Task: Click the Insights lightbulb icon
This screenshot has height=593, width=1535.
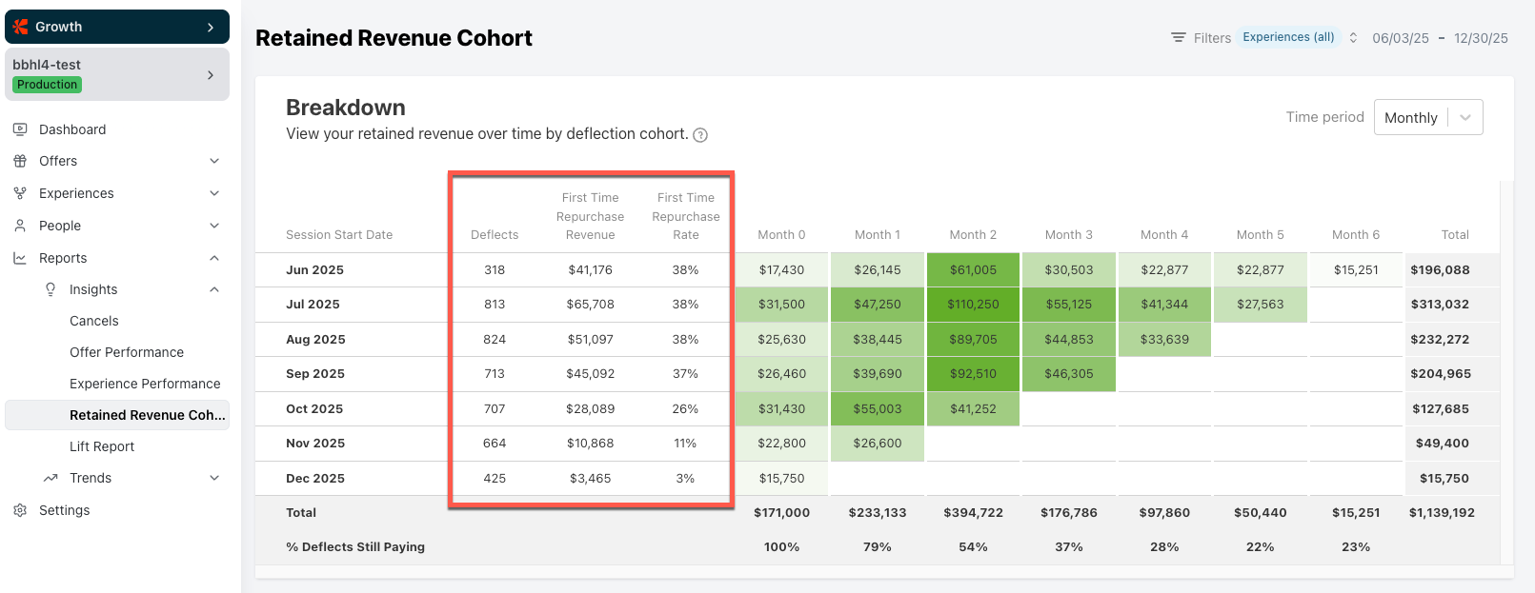Action: [50, 289]
